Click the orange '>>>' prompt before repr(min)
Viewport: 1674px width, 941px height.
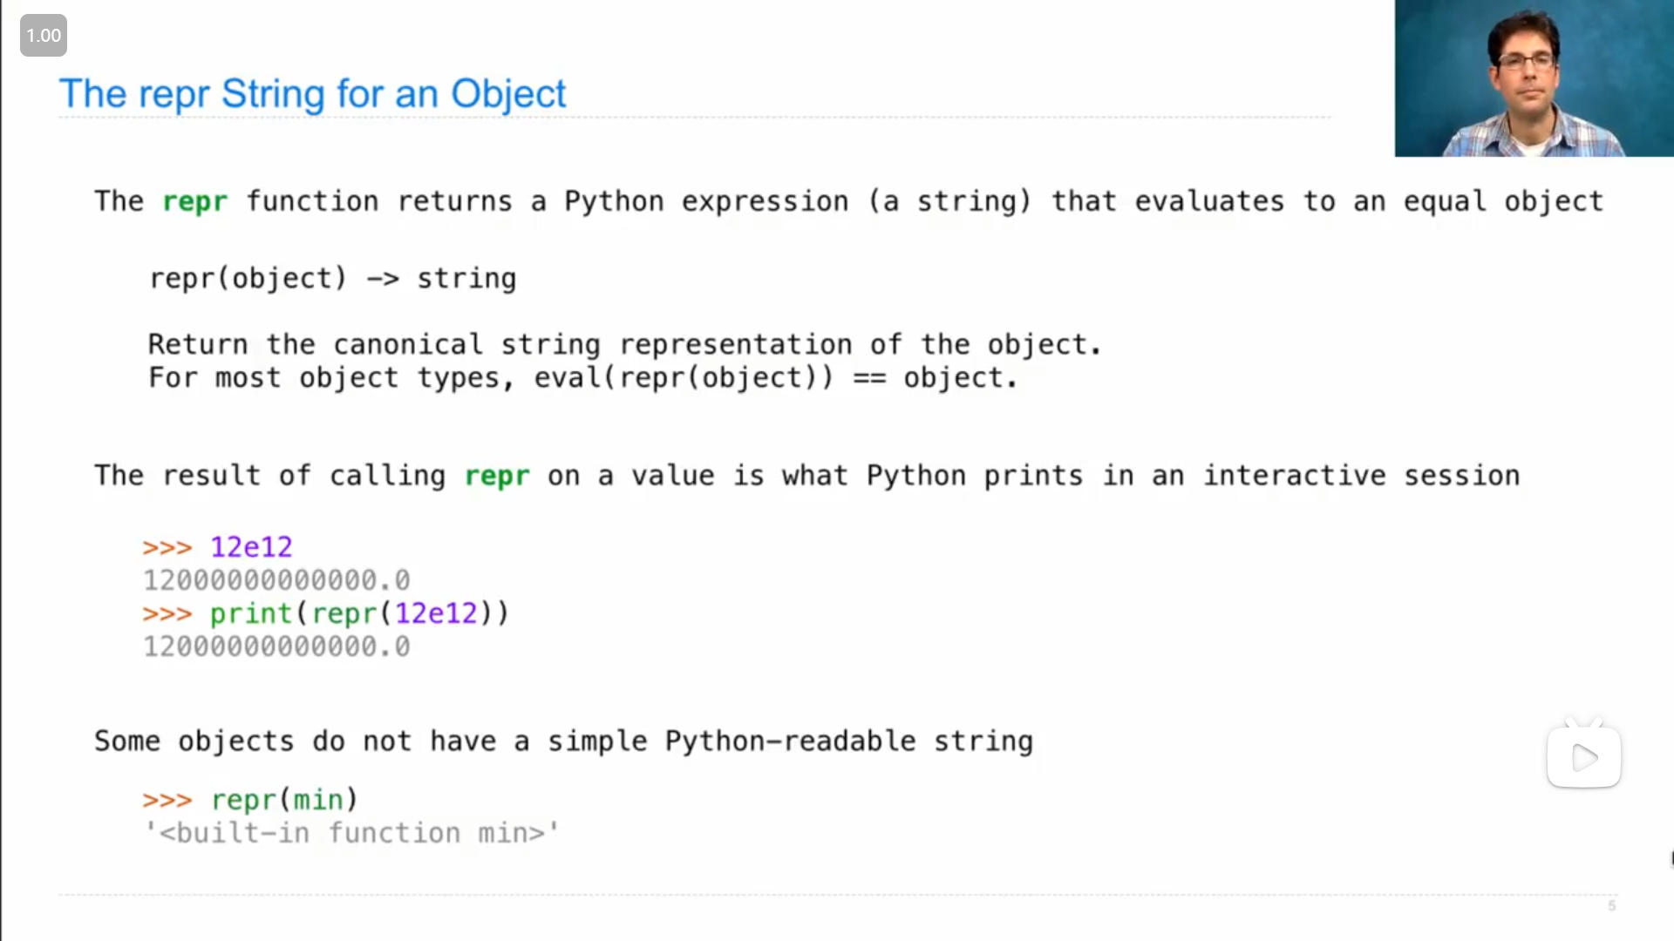click(167, 800)
